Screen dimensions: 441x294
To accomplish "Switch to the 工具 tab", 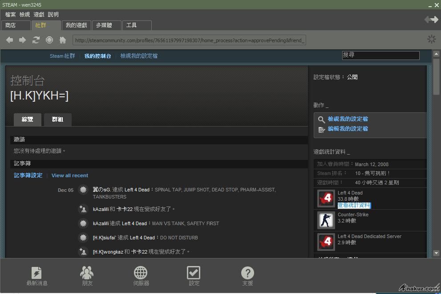I will pos(137,25).
